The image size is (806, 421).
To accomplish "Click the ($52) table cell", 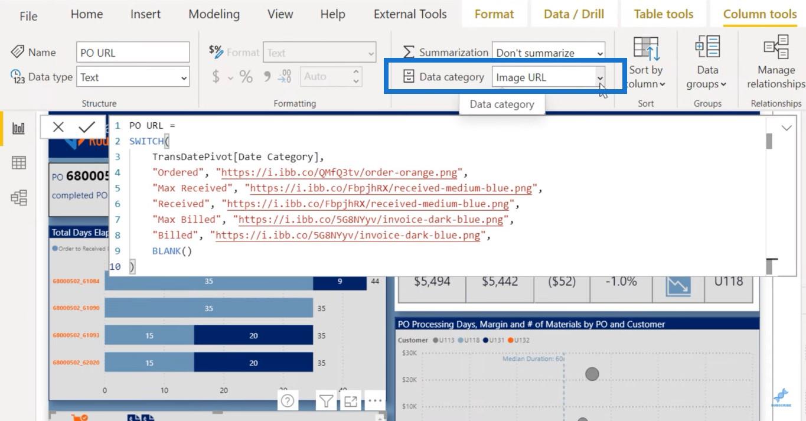I will point(562,282).
